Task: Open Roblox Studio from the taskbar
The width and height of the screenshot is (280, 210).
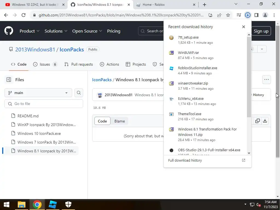Action: (x=53, y=205)
